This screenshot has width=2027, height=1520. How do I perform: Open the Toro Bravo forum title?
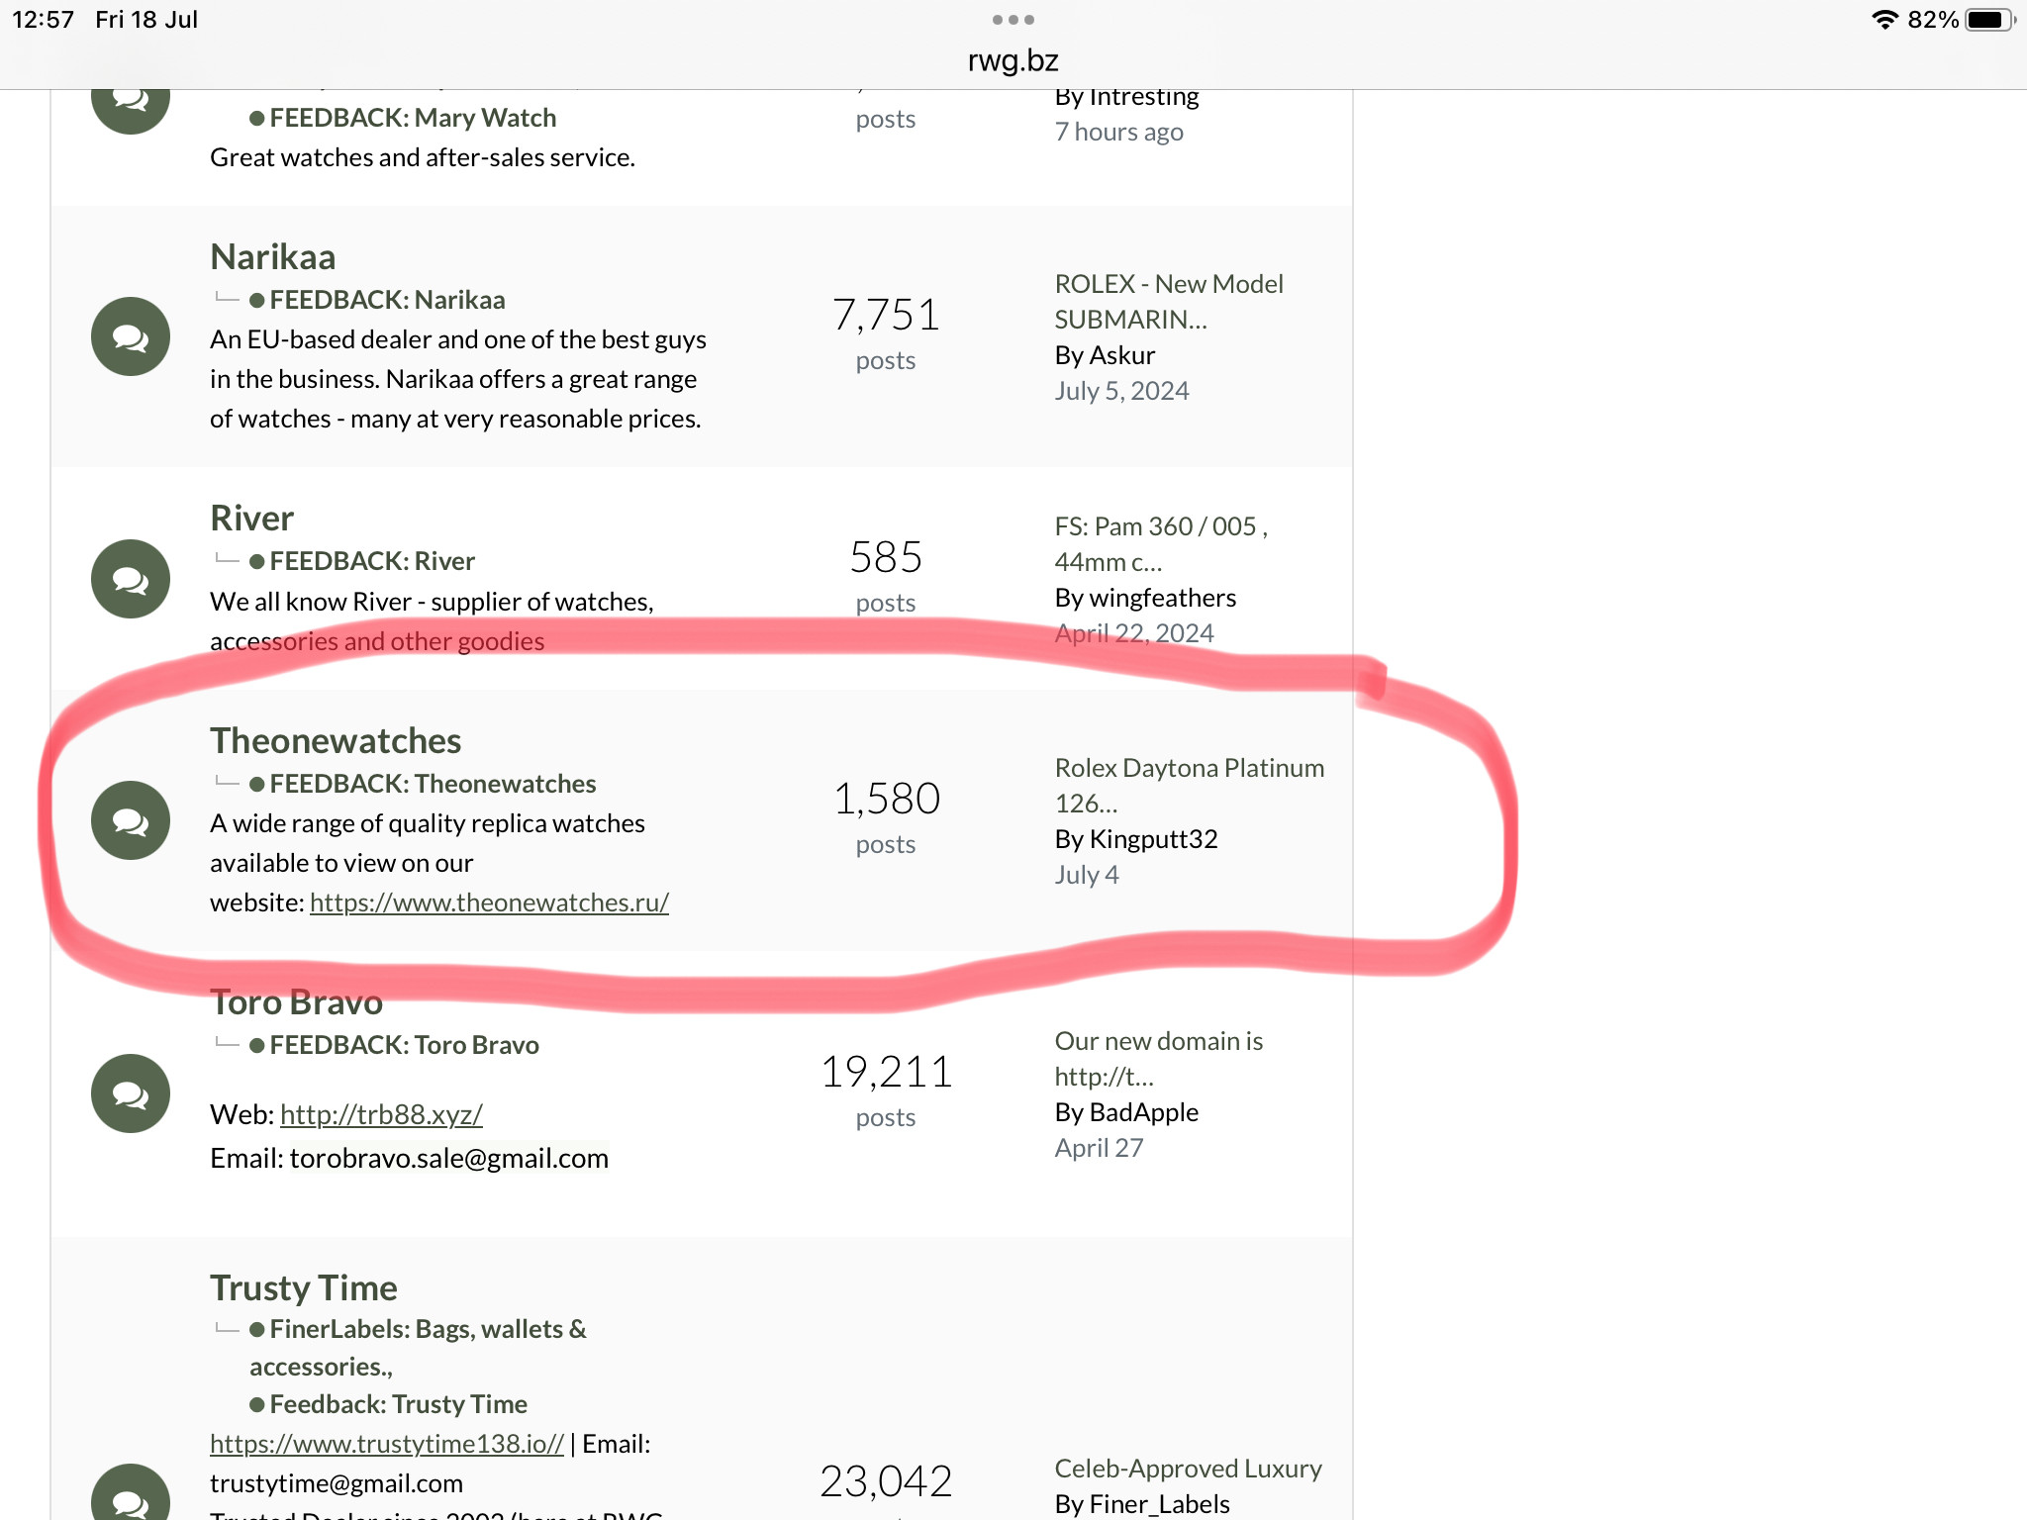pyautogui.click(x=296, y=1002)
